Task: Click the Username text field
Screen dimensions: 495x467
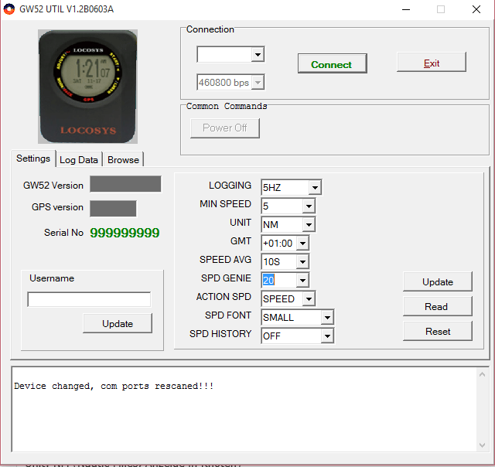Action: point(89,299)
